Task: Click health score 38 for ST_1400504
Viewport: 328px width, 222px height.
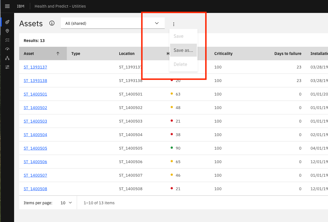Action: click(178, 135)
